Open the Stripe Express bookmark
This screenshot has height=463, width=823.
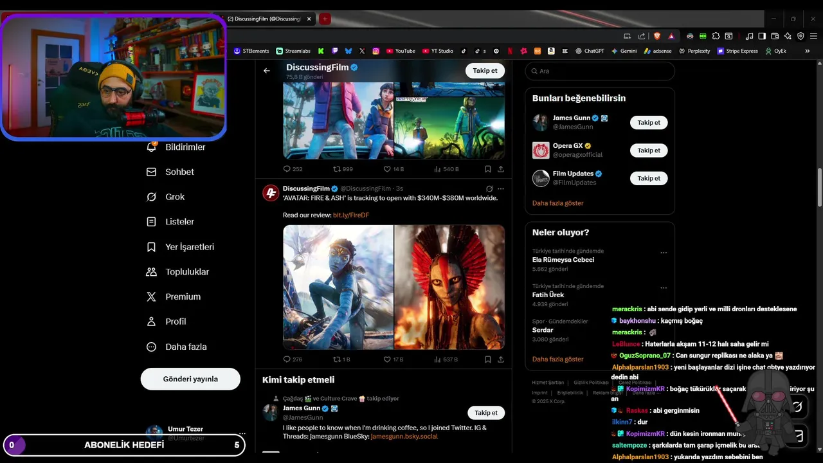pyautogui.click(x=737, y=51)
